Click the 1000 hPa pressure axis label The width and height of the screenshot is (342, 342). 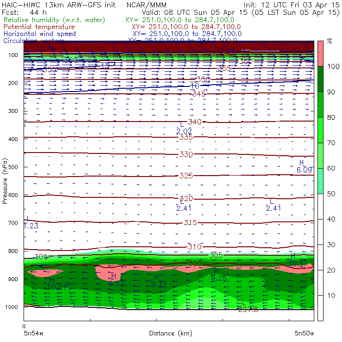(12, 307)
